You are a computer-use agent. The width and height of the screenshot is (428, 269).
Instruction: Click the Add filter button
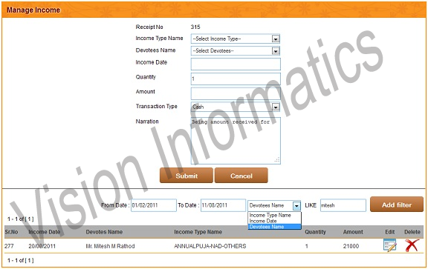coord(397,205)
